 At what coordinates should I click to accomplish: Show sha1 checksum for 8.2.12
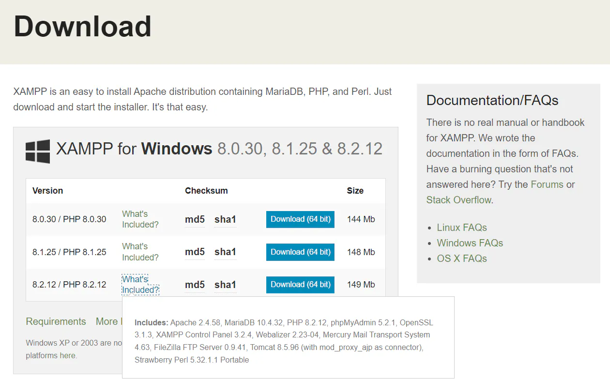tap(225, 285)
